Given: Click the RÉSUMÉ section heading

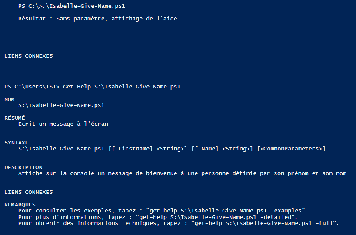Looking at the screenshot, I should (15, 117).
